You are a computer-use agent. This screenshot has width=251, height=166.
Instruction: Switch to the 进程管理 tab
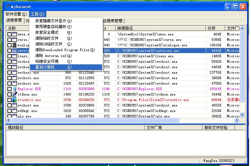point(14,21)
